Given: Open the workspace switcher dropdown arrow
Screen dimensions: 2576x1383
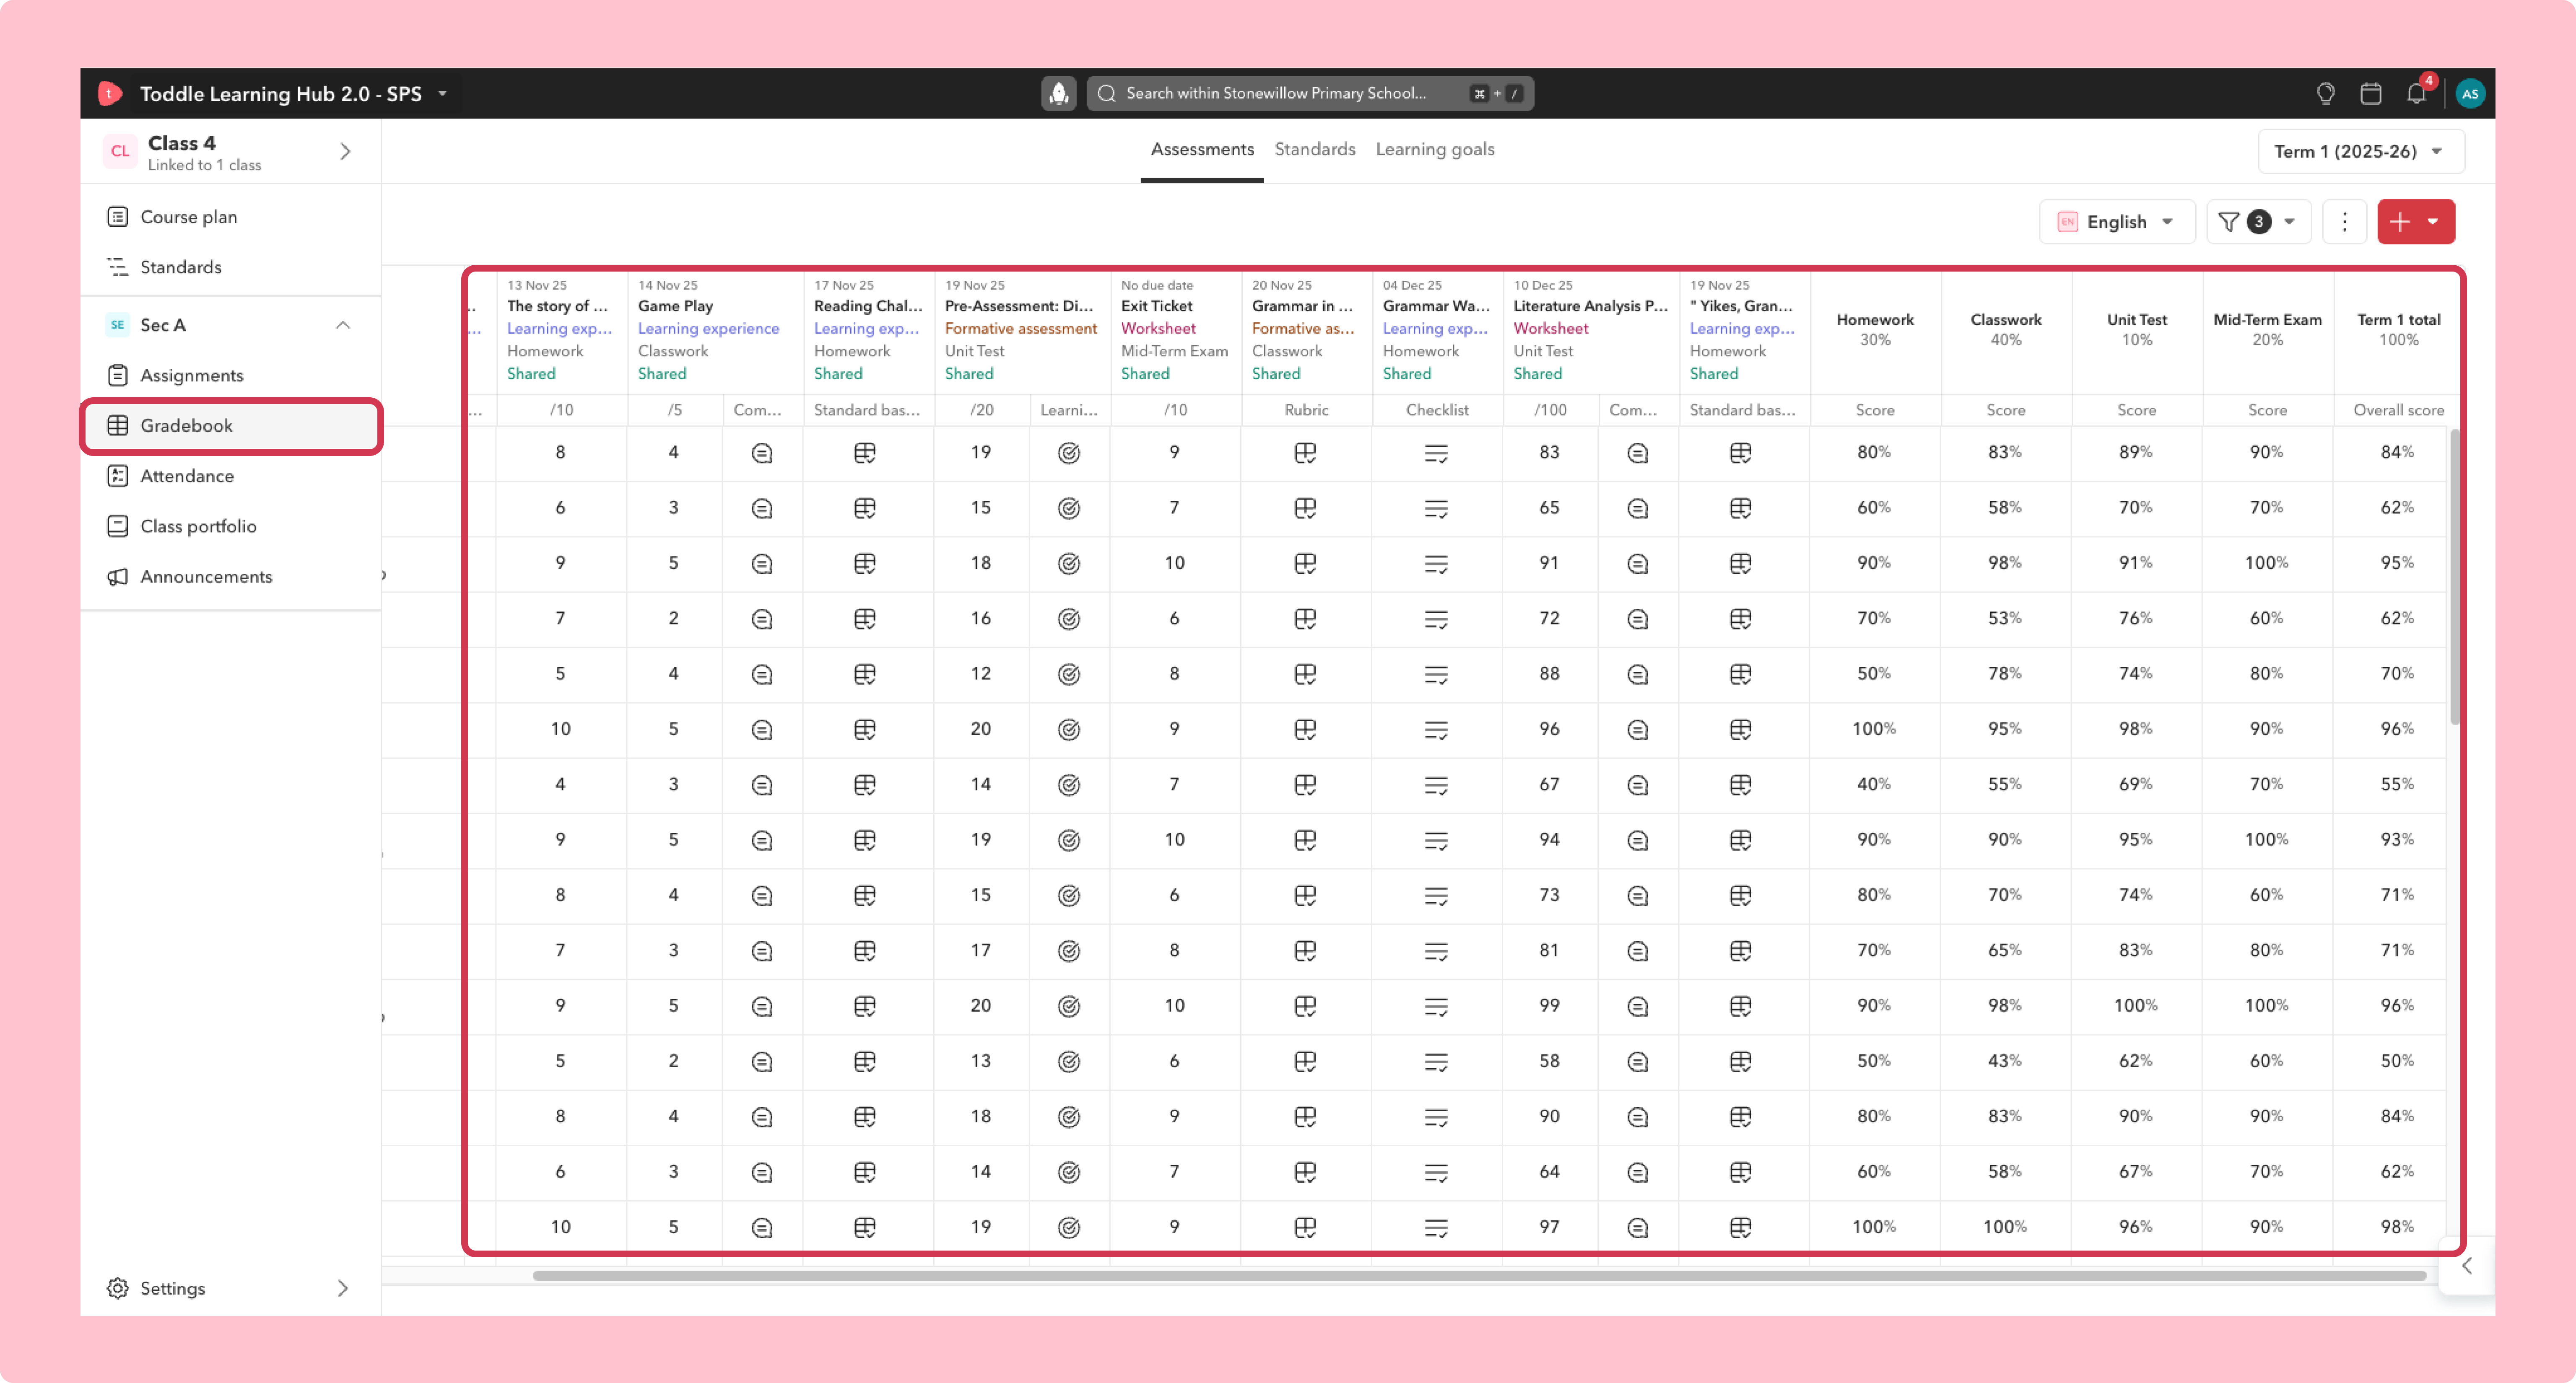Looking at the screenshot, I should tap(442, 93).
